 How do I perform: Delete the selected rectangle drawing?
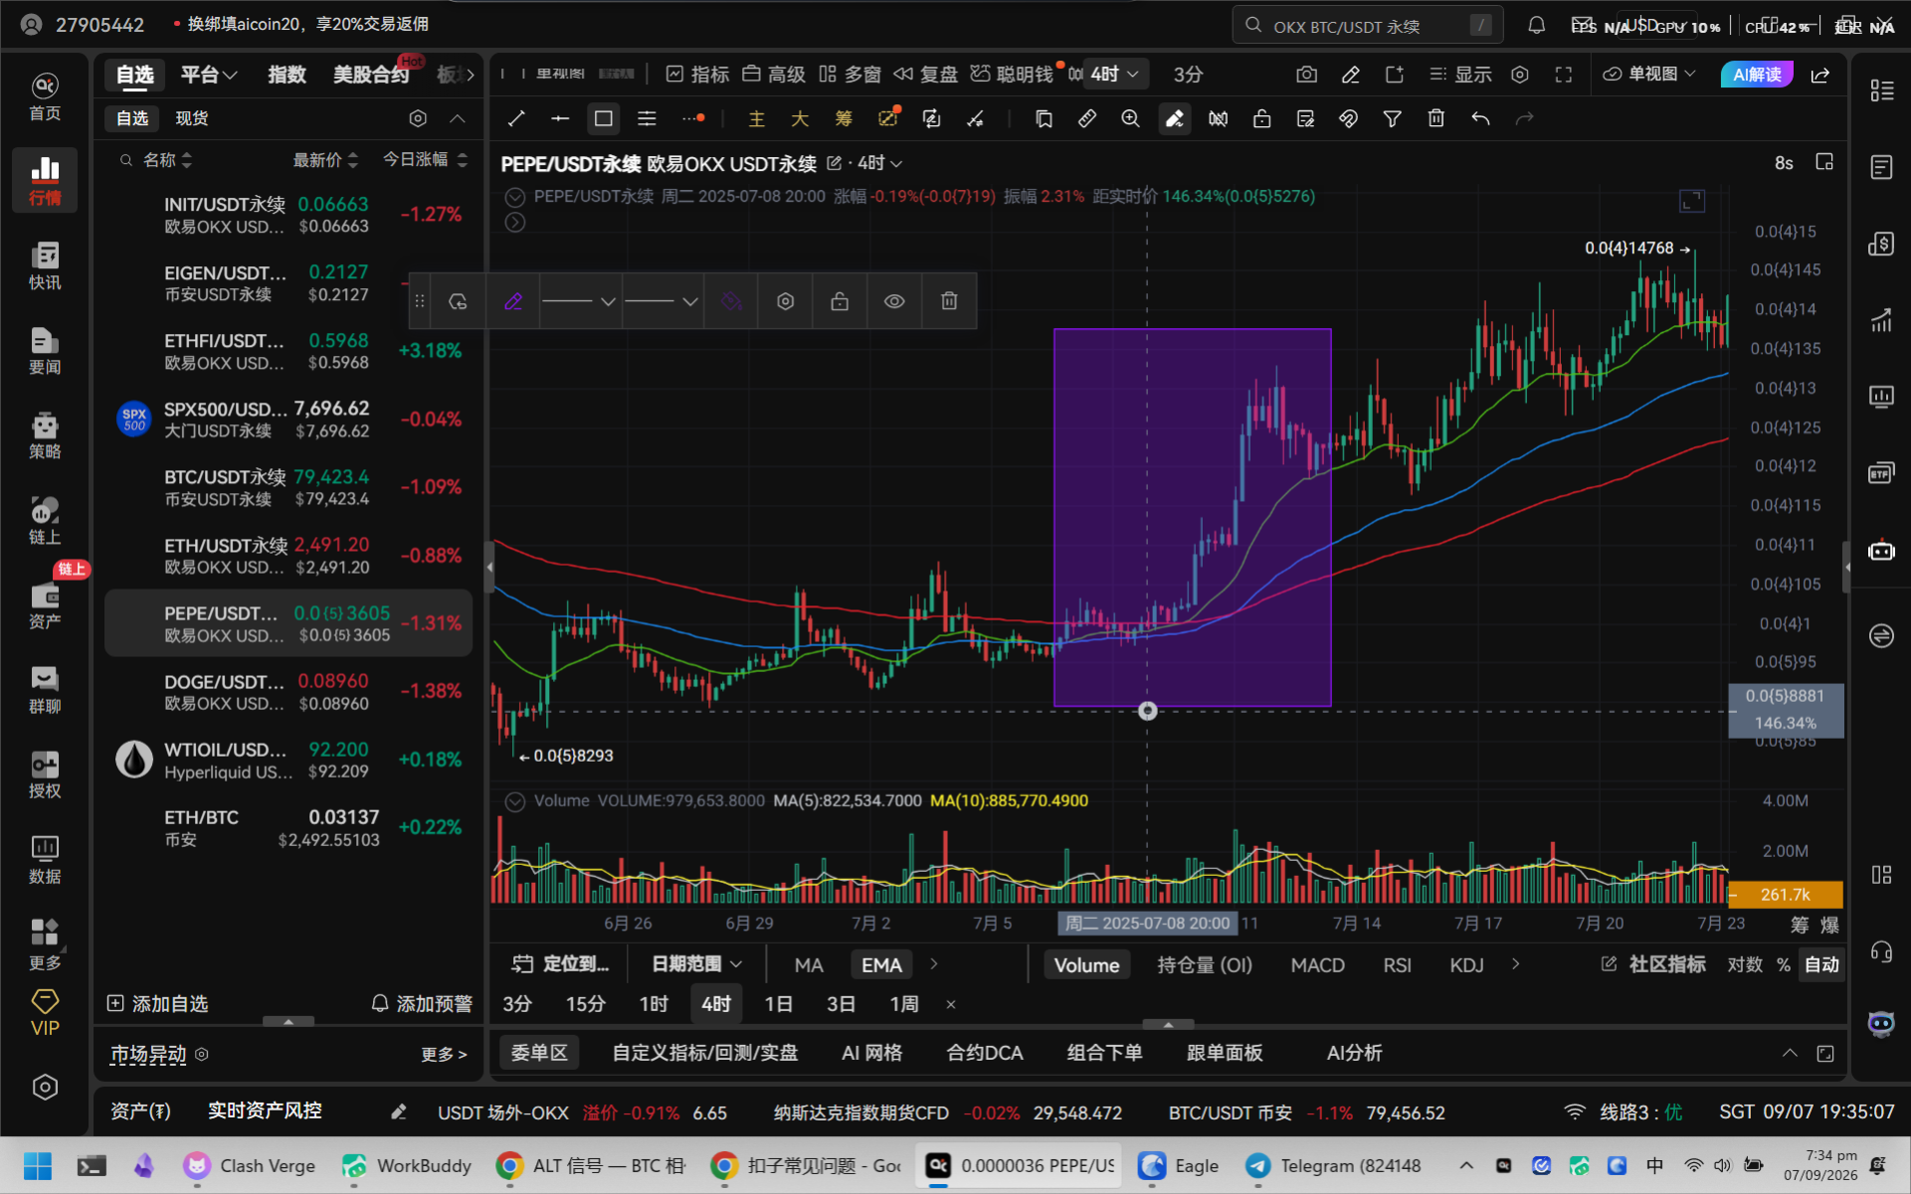[x=949, y=301]
